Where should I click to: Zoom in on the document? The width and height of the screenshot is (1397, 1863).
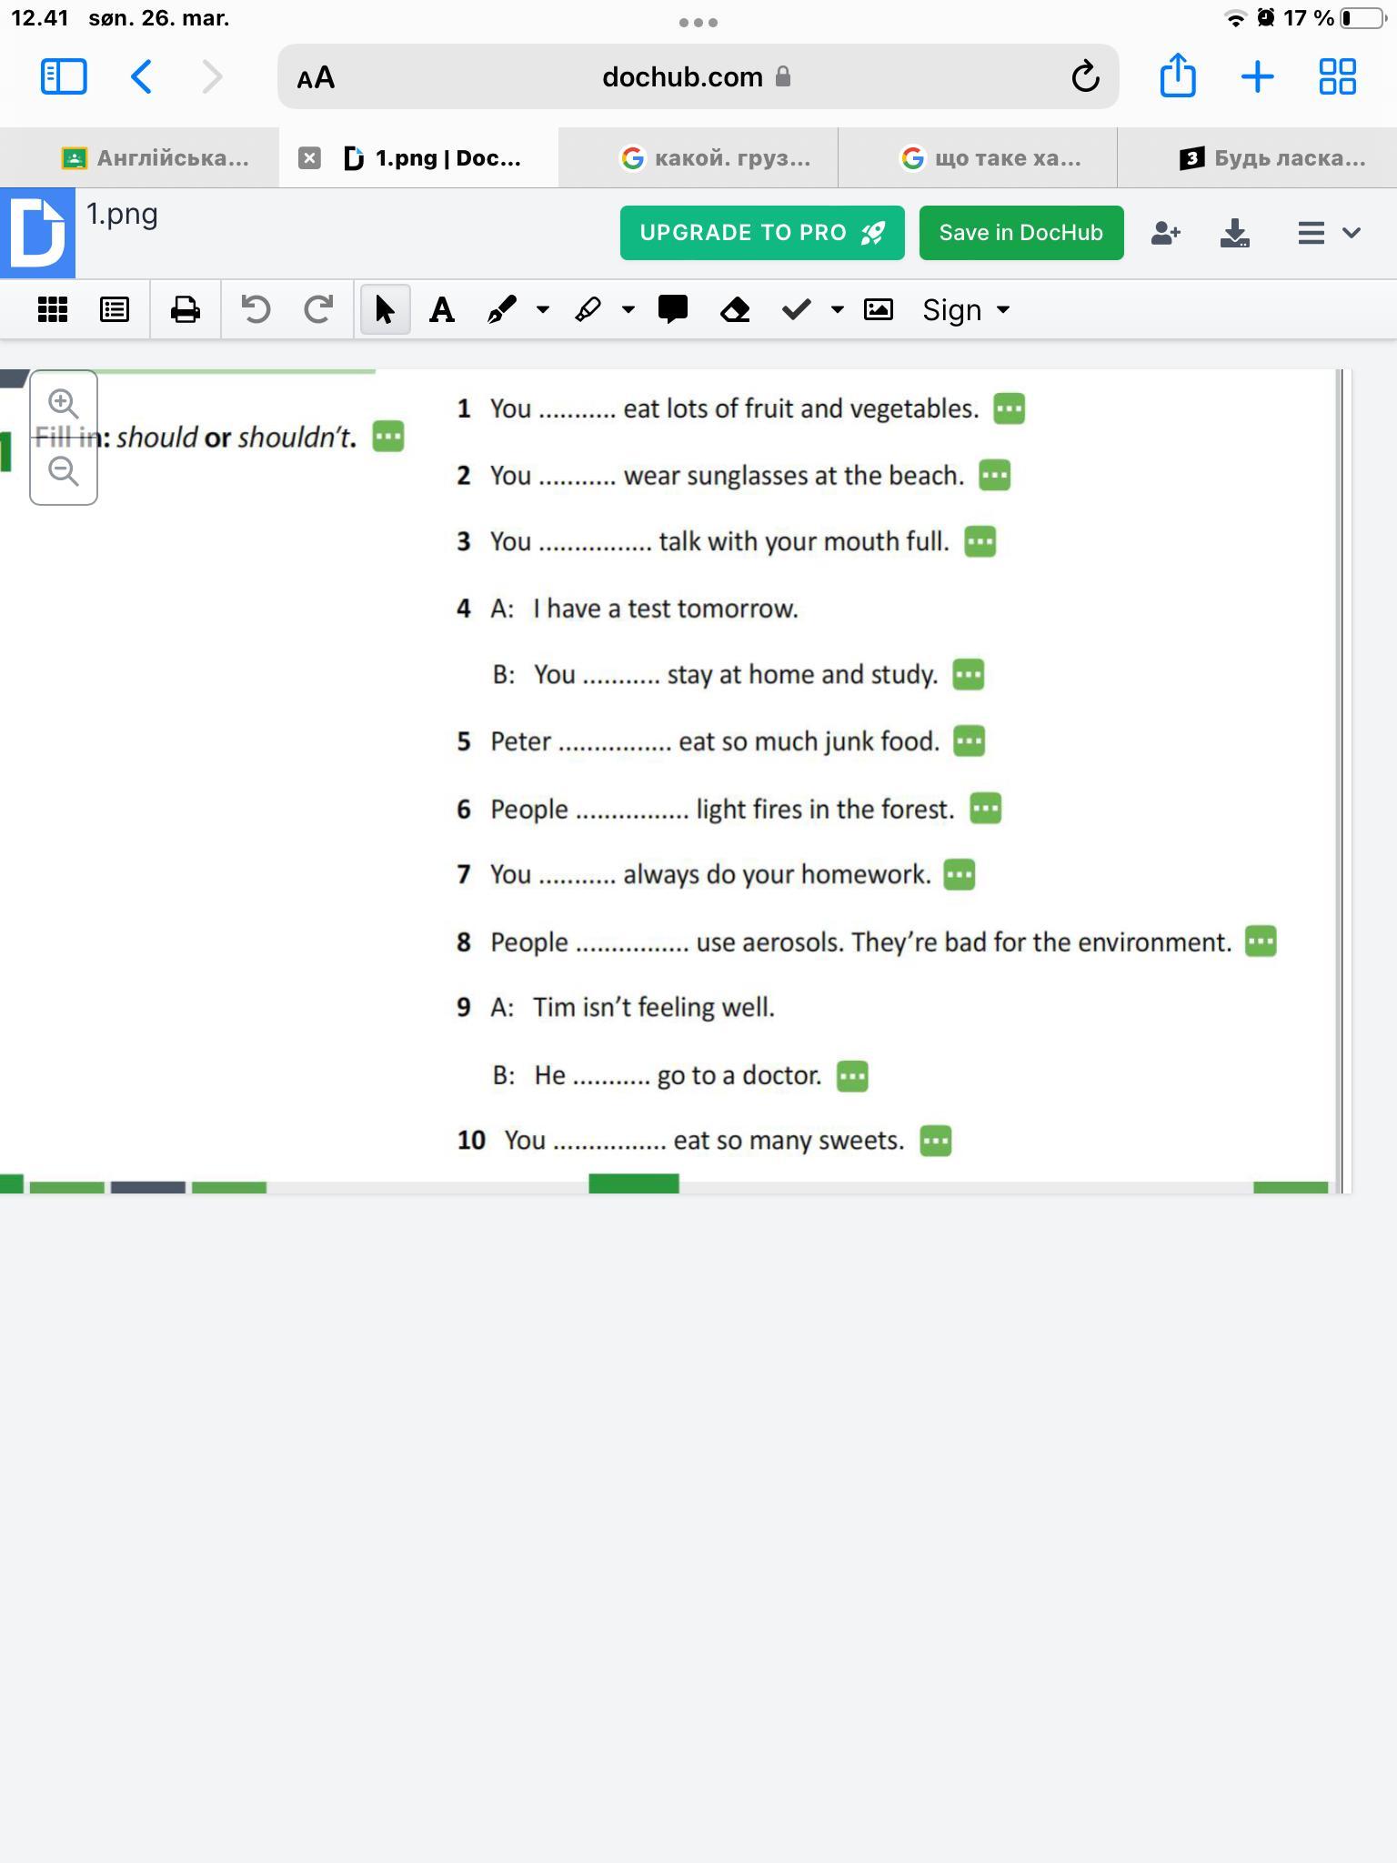pos(64,403)
